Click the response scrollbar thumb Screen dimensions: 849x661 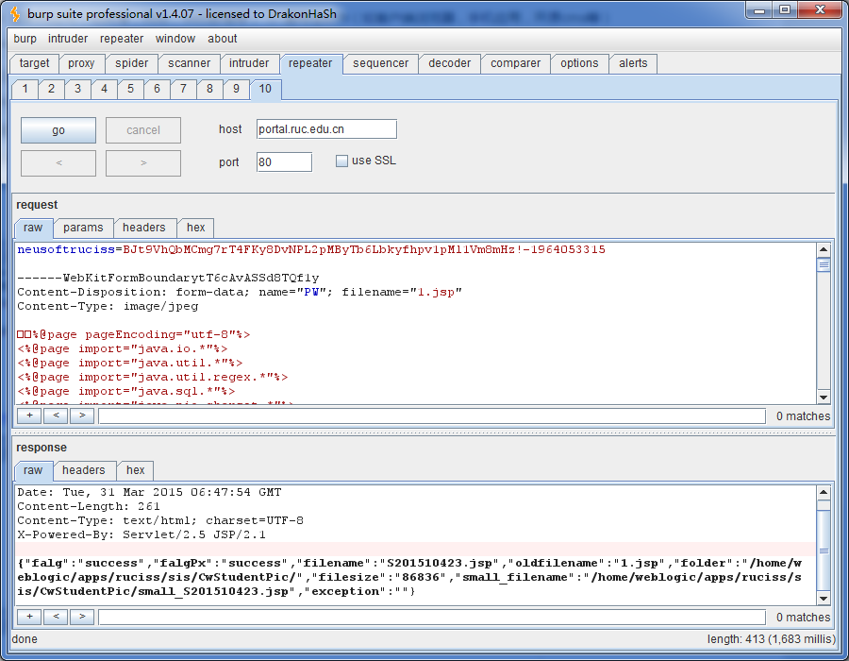[824, 551]
